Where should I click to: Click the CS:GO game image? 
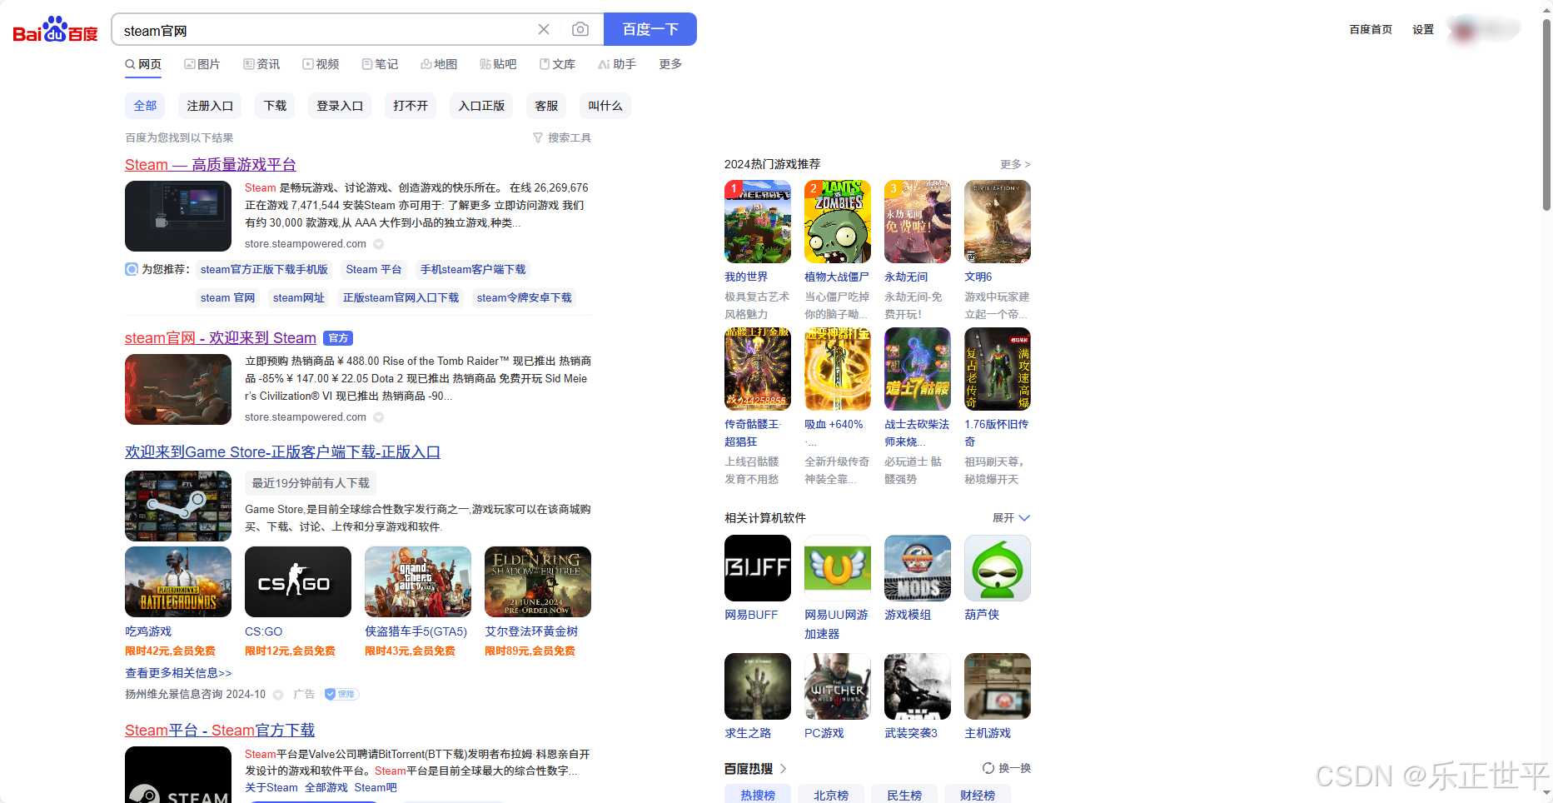coord(298,581)
